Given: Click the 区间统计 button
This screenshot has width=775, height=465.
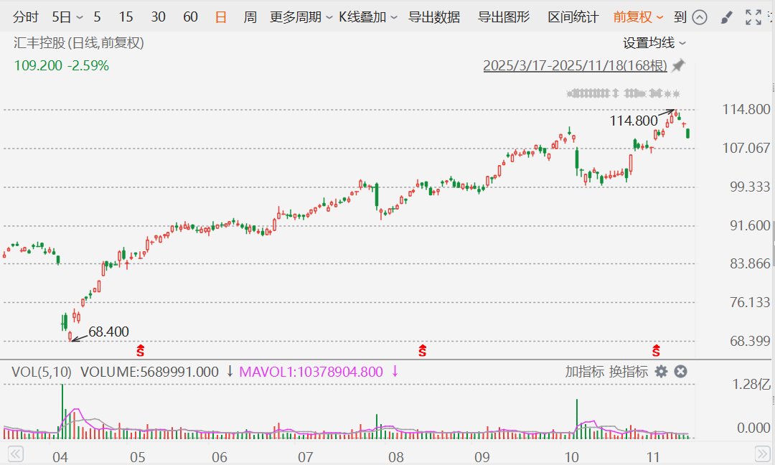Looking at the screenshot, I should 573,17.
